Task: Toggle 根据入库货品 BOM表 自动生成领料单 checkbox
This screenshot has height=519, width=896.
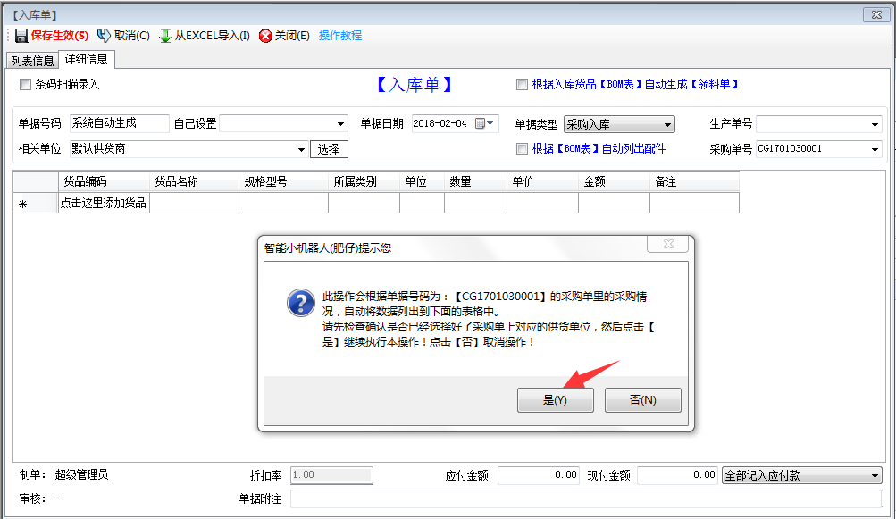Action: coord(522,85)
